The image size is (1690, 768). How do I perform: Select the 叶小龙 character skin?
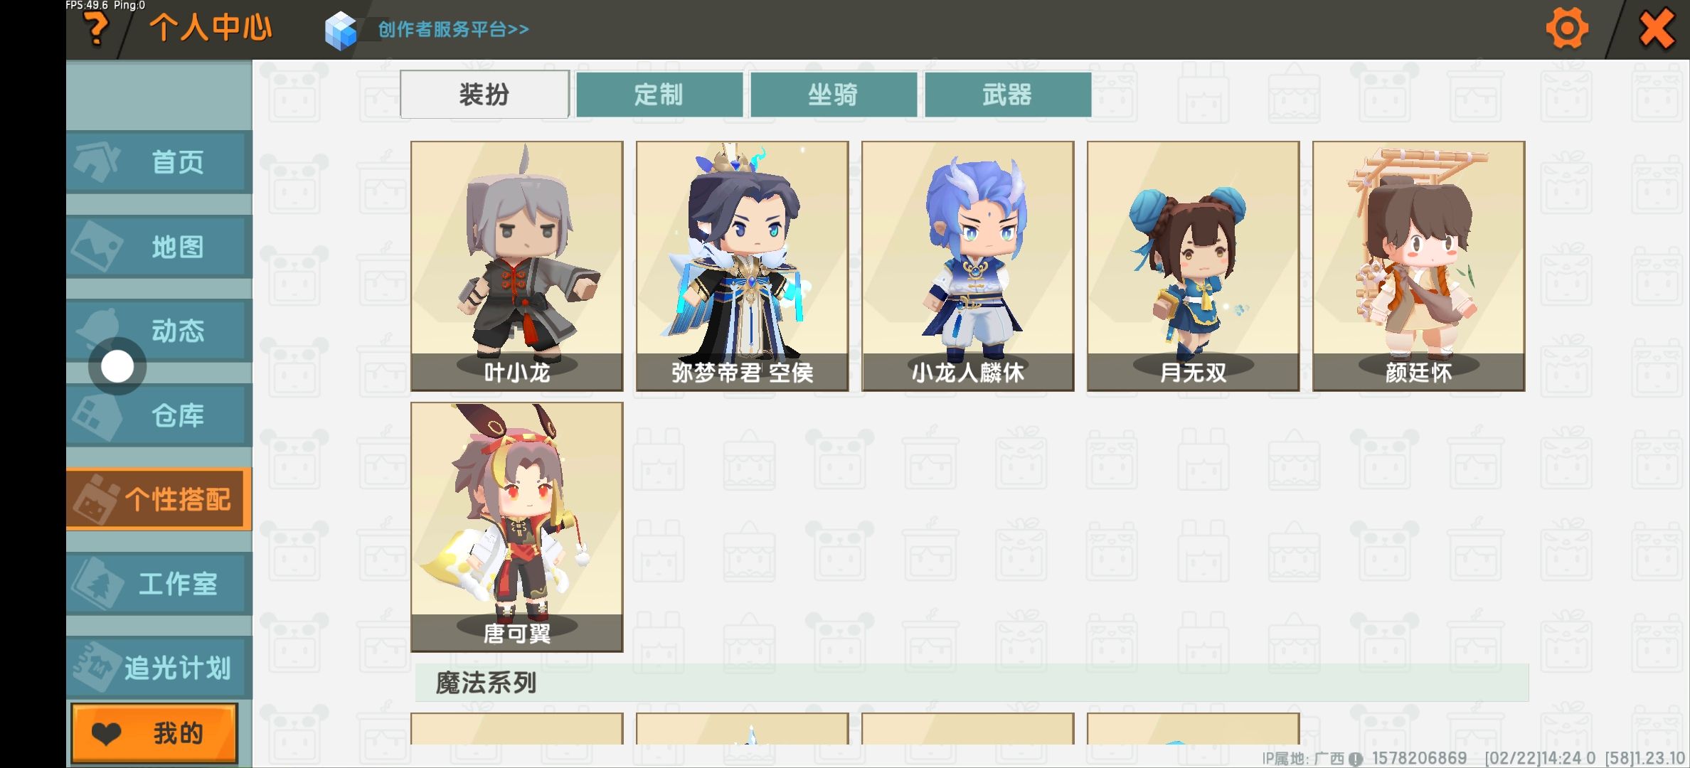pos(517,266)
